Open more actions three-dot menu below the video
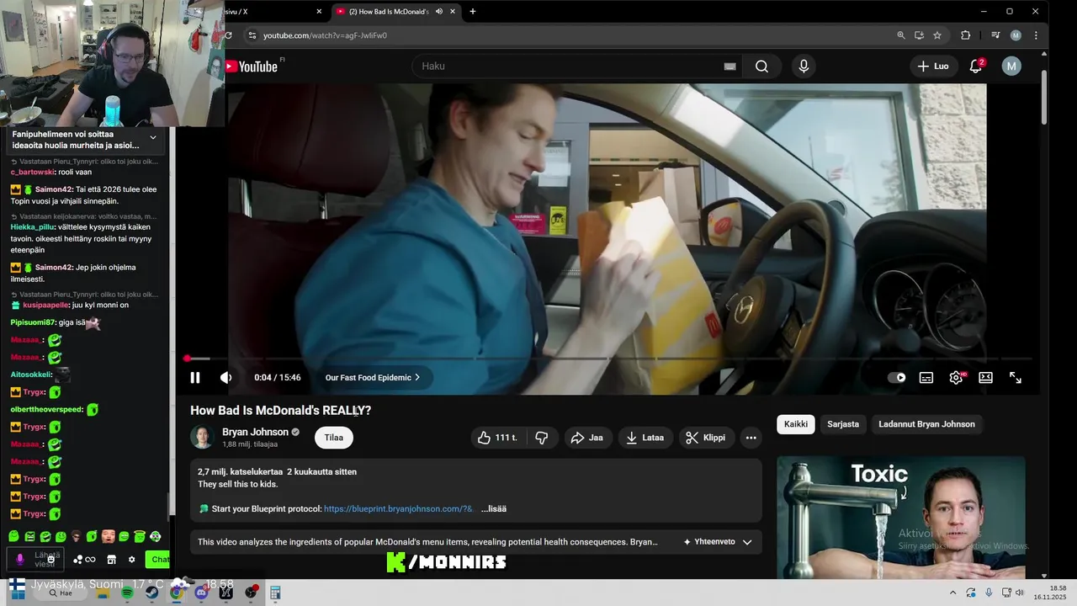The image size is (1077, 606). pyautogui.click(x=751, y=438)
